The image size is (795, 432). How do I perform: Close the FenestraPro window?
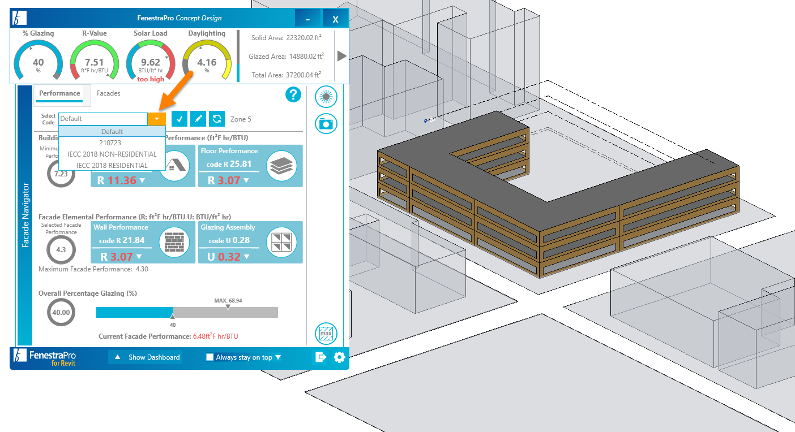(335, 19)
